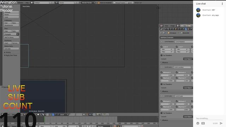Click Add To Library button
Screen dimensions: 226x127
pos(11,37)
